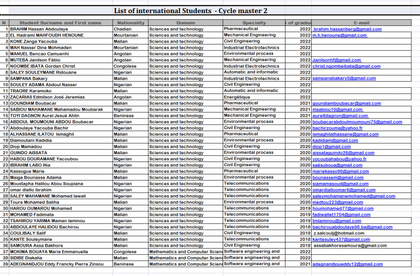Click fadiwallet1704@gmail.com link
This screenshot has width=420, height=276.
click(342, 215)
